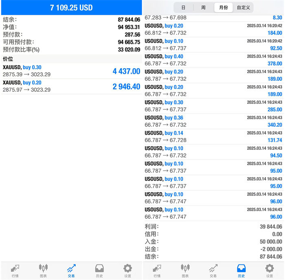Select the 自定义 custom period tab
285x280 pixels.
click(x=243, y=7)
